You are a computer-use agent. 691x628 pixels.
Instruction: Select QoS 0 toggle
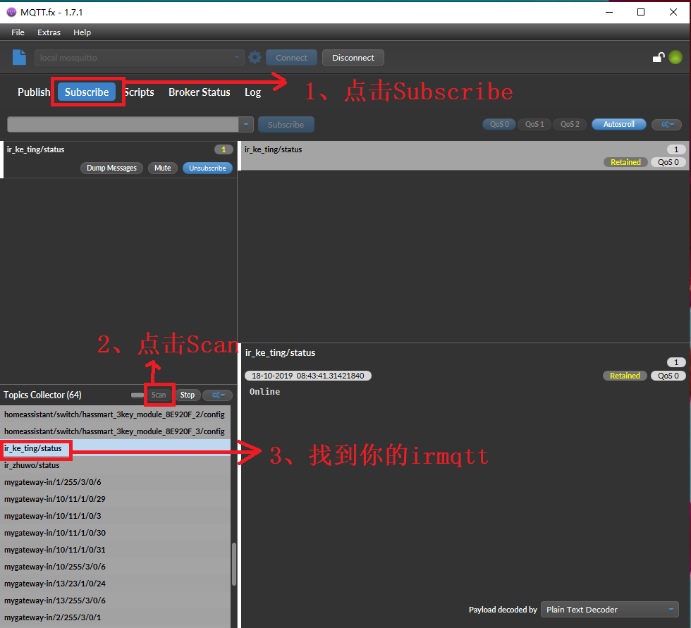tap(499, 125)
